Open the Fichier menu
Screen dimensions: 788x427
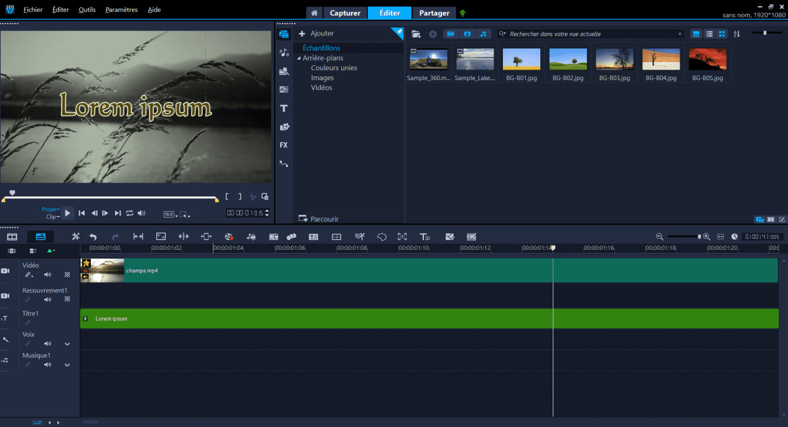(x=33, y=10)
